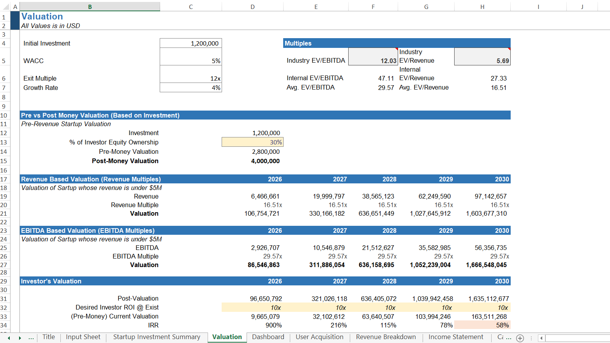
Task: Click the red comment indicator on Industry EV/EBITDA
Action: (x=396, y=48)
